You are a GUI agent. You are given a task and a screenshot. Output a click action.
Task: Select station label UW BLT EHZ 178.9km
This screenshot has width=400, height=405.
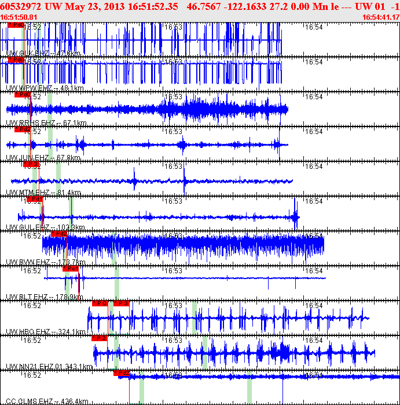pos(45,297)
